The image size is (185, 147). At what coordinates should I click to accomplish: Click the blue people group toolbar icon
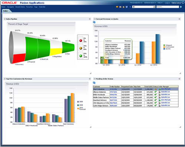click(x=127, y=7)
